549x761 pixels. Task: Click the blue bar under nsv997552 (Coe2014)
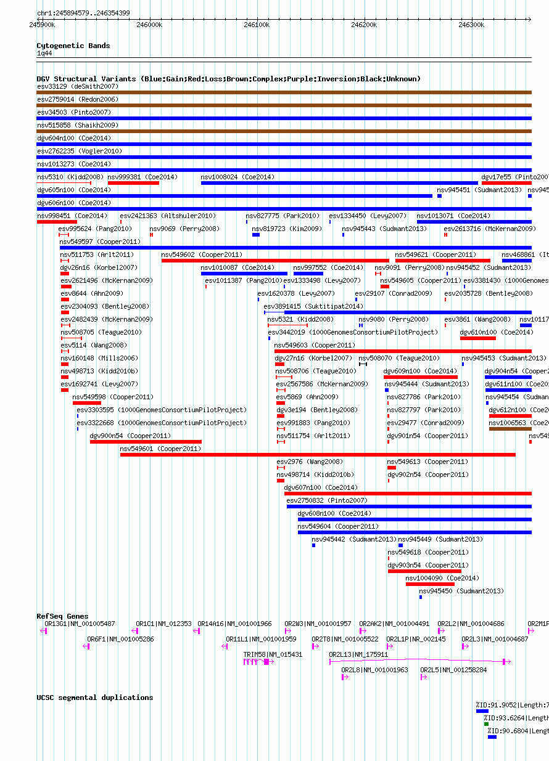(x=308, y=274)
